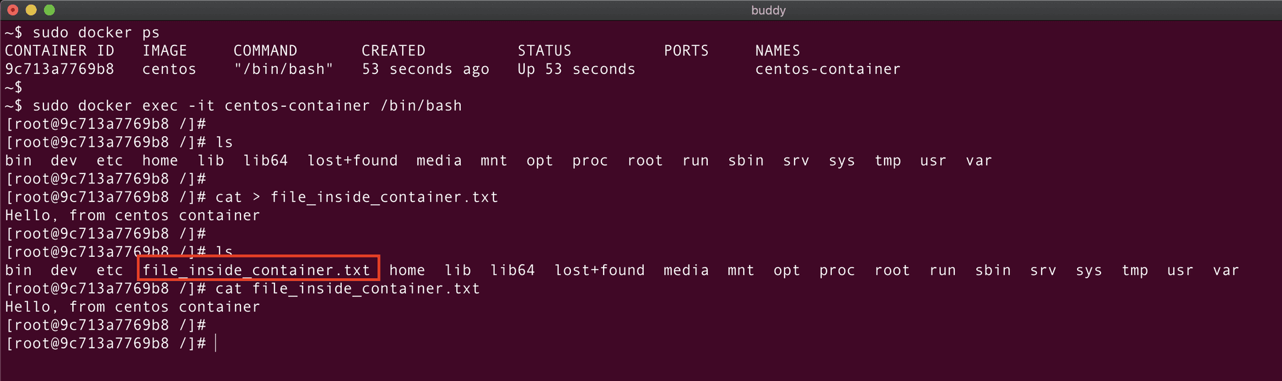Click centos-container under the NAMES column

[827, 69]
